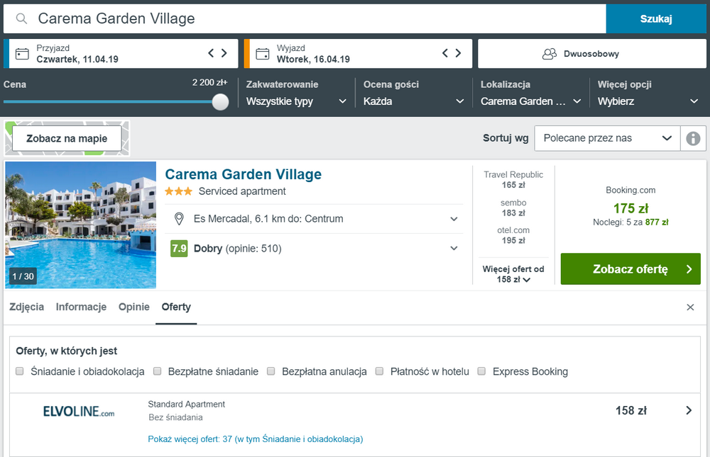Check Płatność w hotelu option
This screenshot has width=710, height=457.
[380, 371]
